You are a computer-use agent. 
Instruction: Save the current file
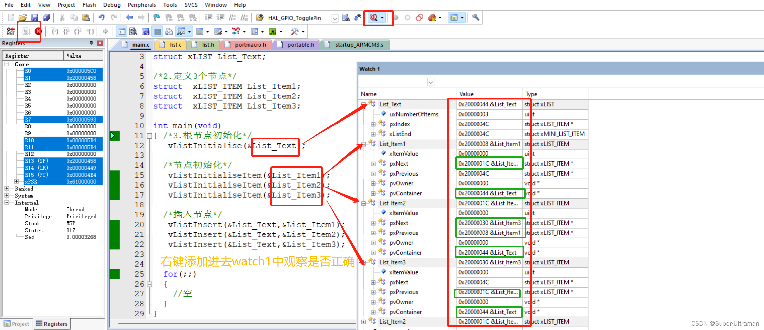click(x=34, y=18)
